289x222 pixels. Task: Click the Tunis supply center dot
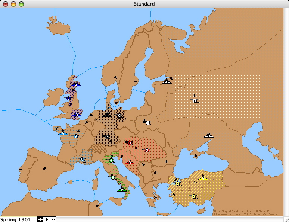[x=97, y=205]
